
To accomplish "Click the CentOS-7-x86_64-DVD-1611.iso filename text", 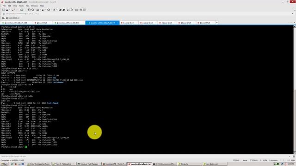I will [68, 80].
